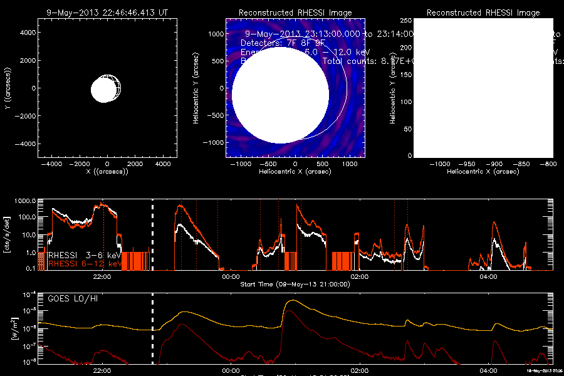Screen dimensions: 564x376
Task: Click the white solar disk in the 6.0-12.0 keV RHESSI image
Action: 280,95
